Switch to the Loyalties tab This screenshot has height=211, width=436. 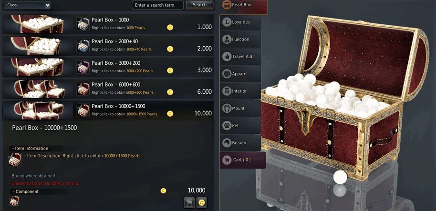(x=240, y=22)
